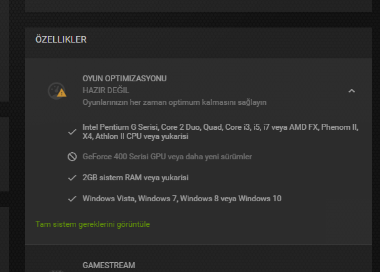Click the game optimization speedometer warning icon

coord(57,91)
